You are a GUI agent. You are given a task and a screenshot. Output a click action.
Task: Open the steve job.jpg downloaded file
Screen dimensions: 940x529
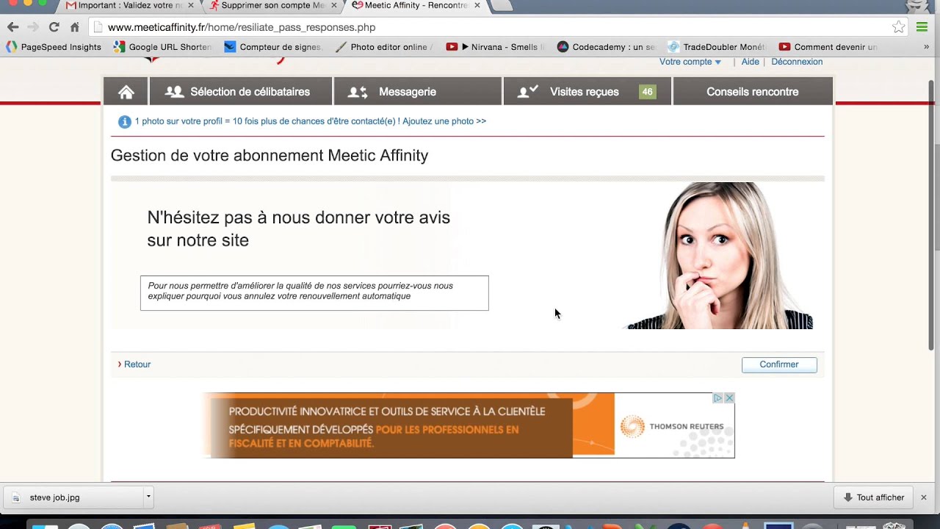73,497
